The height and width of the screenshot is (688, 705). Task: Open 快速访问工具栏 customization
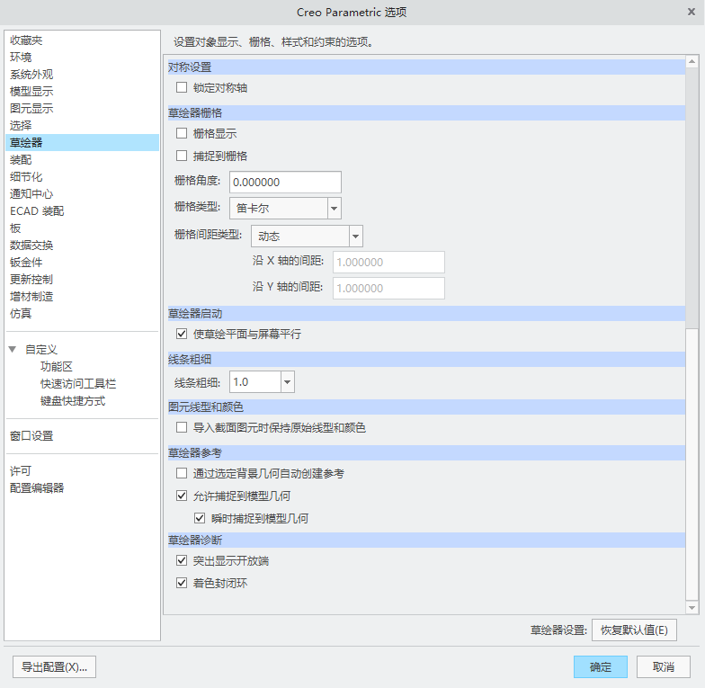pyautogui.click(x=77, y=383)
